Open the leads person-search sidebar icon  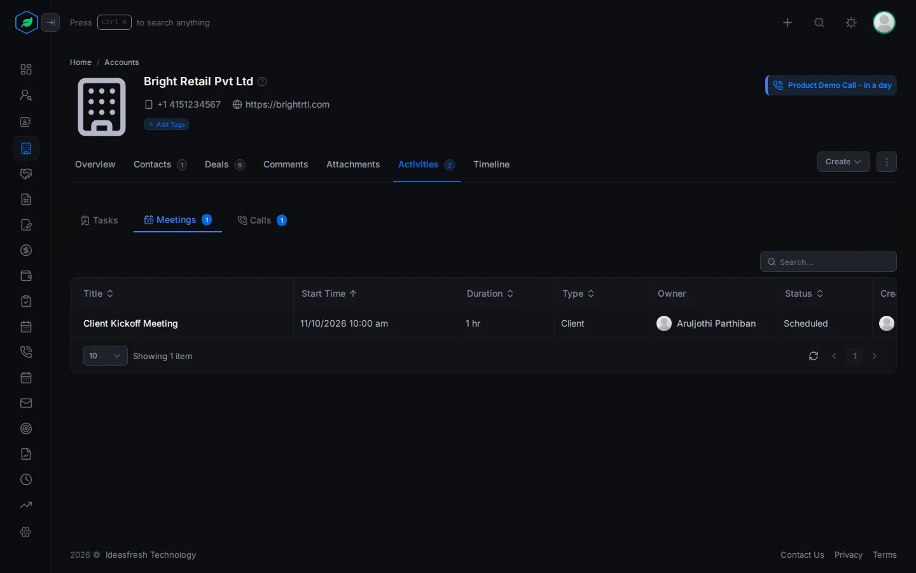point(26,95)
